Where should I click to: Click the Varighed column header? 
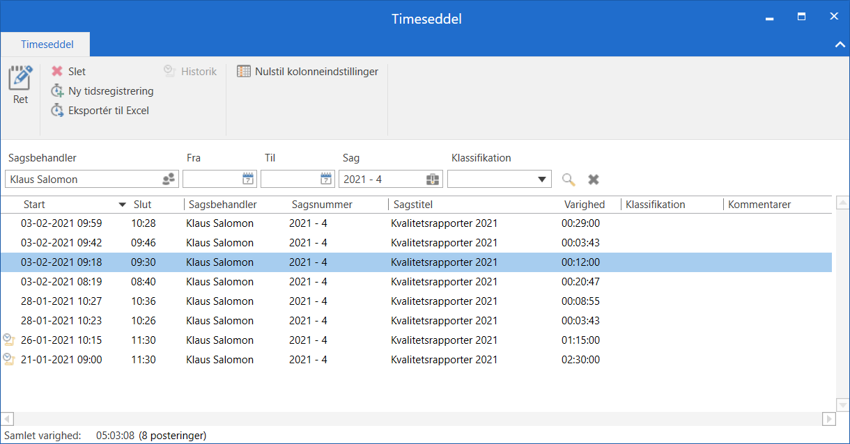point(584,205)
